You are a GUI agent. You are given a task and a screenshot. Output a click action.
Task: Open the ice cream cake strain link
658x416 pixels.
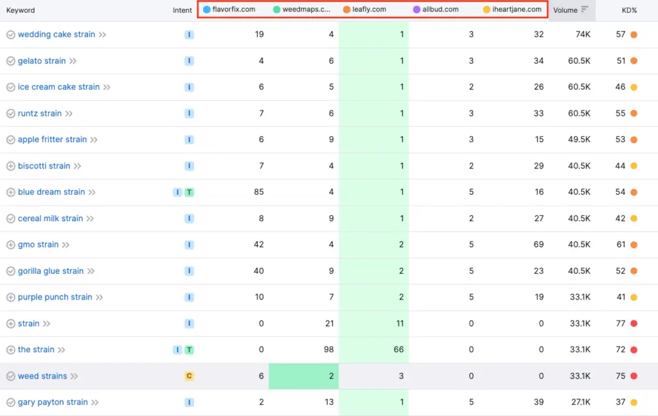[58, 87]
